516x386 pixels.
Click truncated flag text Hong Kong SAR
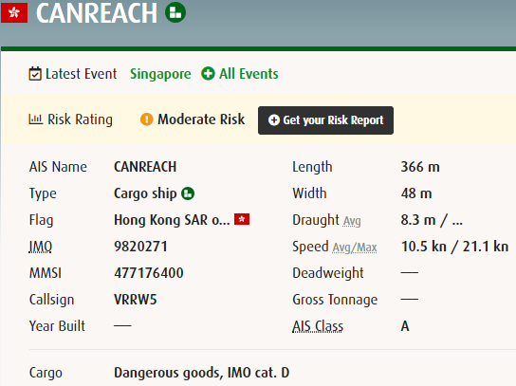coord(172,220)
